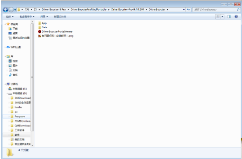Select the Documents library
242x159 pixels.
point(13,70)
